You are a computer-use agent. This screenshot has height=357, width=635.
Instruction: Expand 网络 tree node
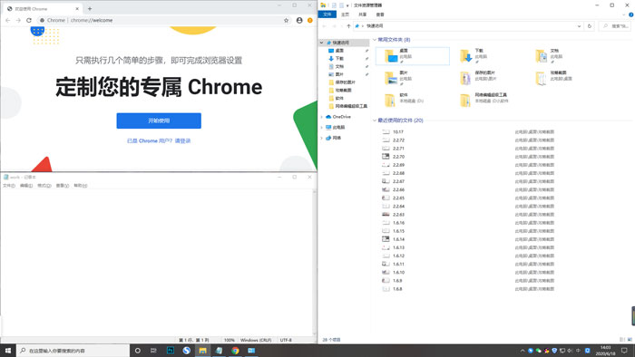[x=321, y=138]
